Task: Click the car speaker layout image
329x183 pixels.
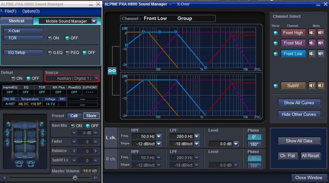Action: point(25,141)
